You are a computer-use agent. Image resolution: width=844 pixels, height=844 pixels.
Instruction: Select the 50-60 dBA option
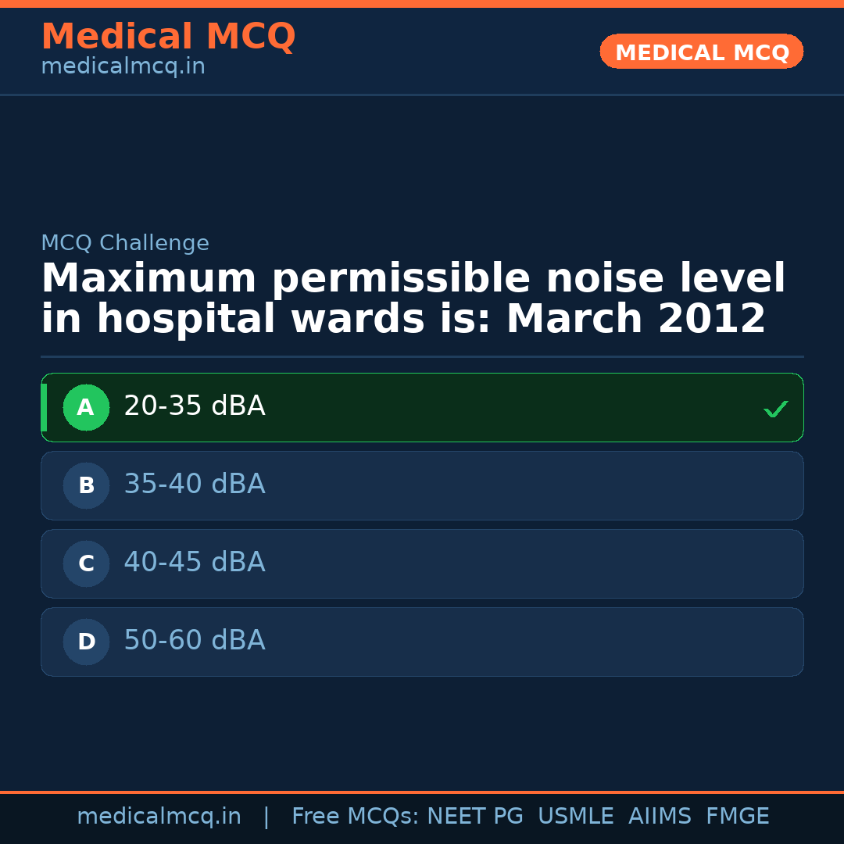[x=195, y=641]
